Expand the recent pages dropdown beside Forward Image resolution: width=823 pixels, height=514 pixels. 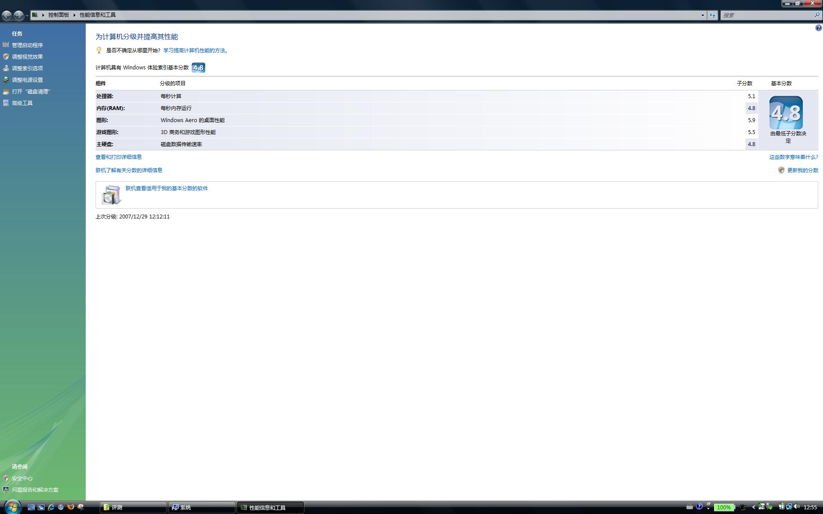point(27,16)
